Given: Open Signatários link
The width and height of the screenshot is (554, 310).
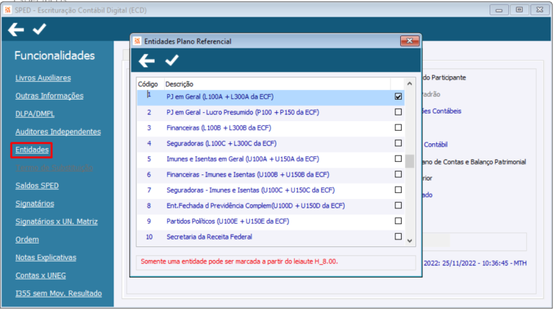Looking at the screenshot, I should [35, 203].
